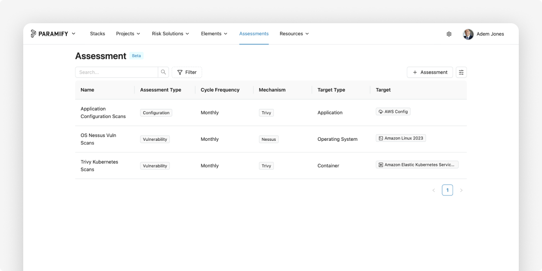Expand the Elements dropdown menu
The image size is (542, 271).
pyautogui.click(x=214, y=33)
